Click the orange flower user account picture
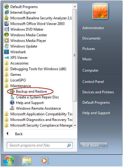 click(100, 11)
